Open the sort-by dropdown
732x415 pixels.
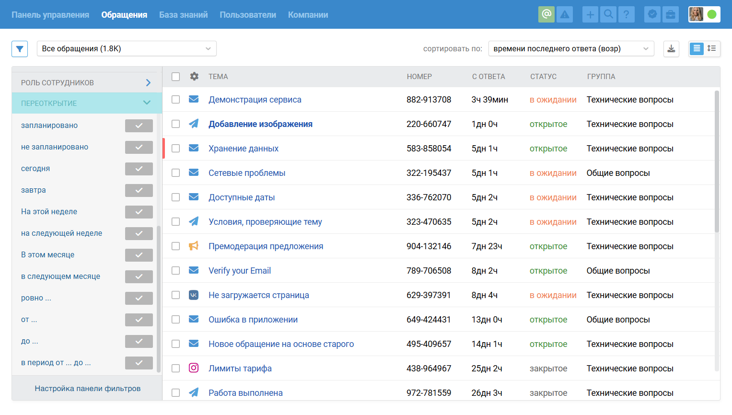click(x=570, y=48)
